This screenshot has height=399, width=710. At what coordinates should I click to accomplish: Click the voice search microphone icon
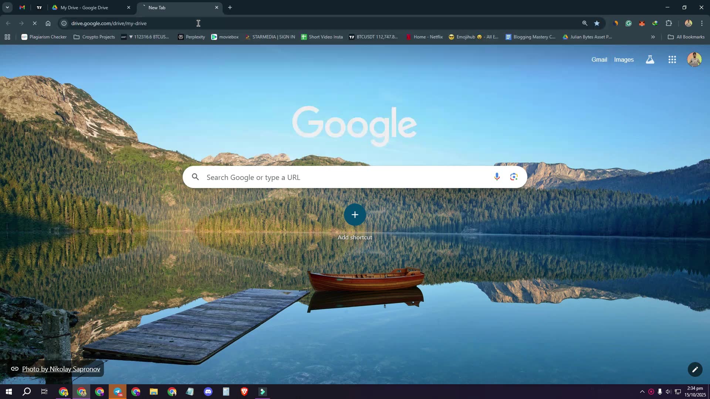tap(497, 177)
